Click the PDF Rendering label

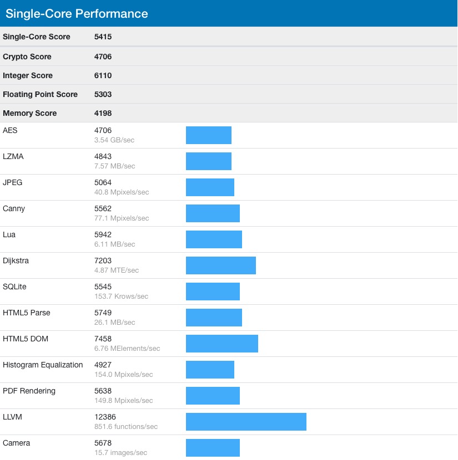point(29,391)
